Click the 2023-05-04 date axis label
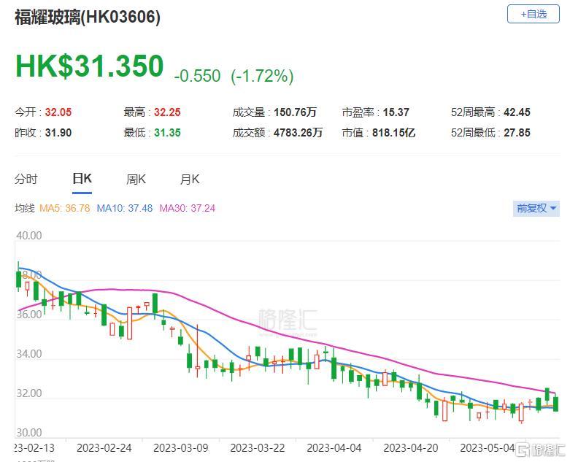 click(488, 448)
